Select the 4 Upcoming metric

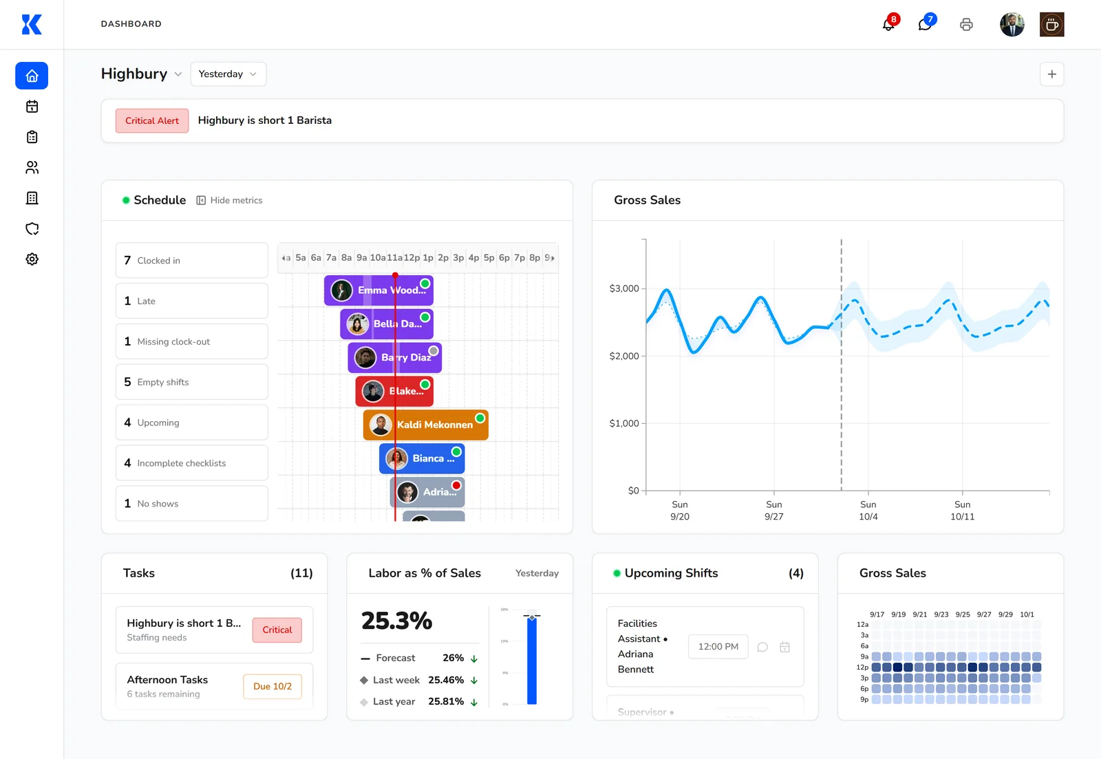pos(191,423)
